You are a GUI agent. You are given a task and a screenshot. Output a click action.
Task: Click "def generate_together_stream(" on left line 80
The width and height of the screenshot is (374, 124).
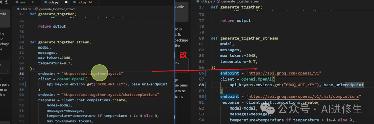(61, 42)
